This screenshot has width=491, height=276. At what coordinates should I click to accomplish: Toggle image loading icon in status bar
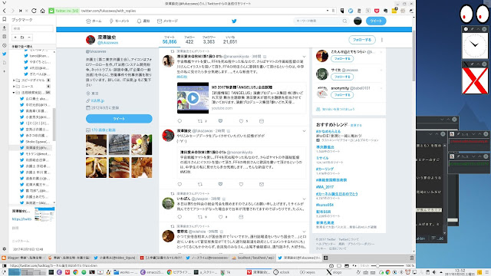tap(347, 266)
